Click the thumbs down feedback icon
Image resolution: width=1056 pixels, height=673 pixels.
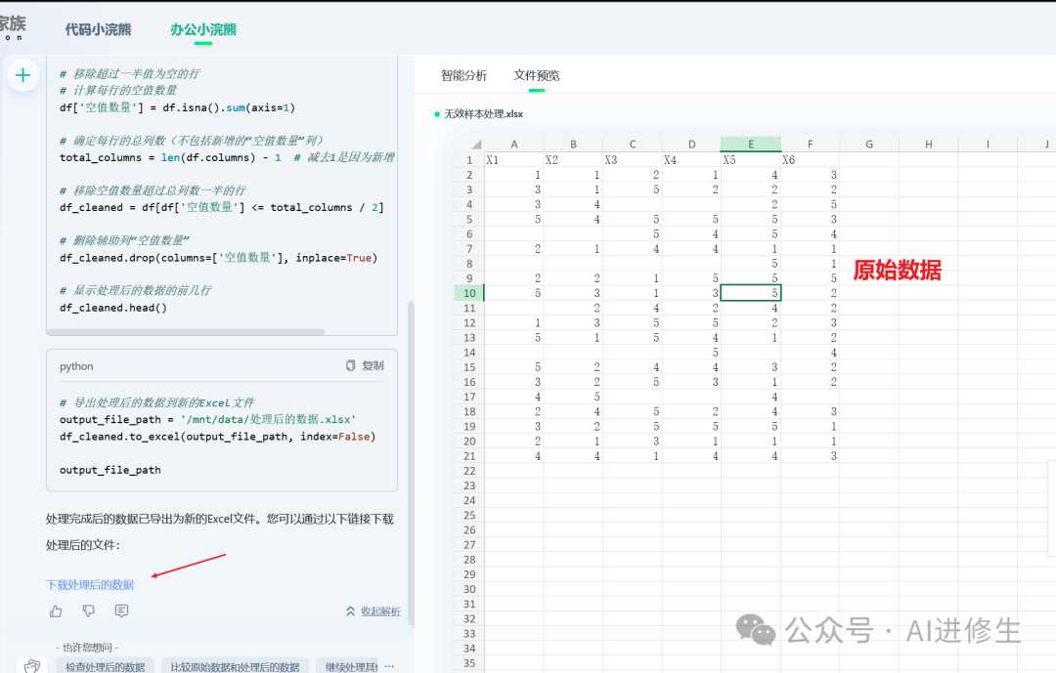click(89, 610)
